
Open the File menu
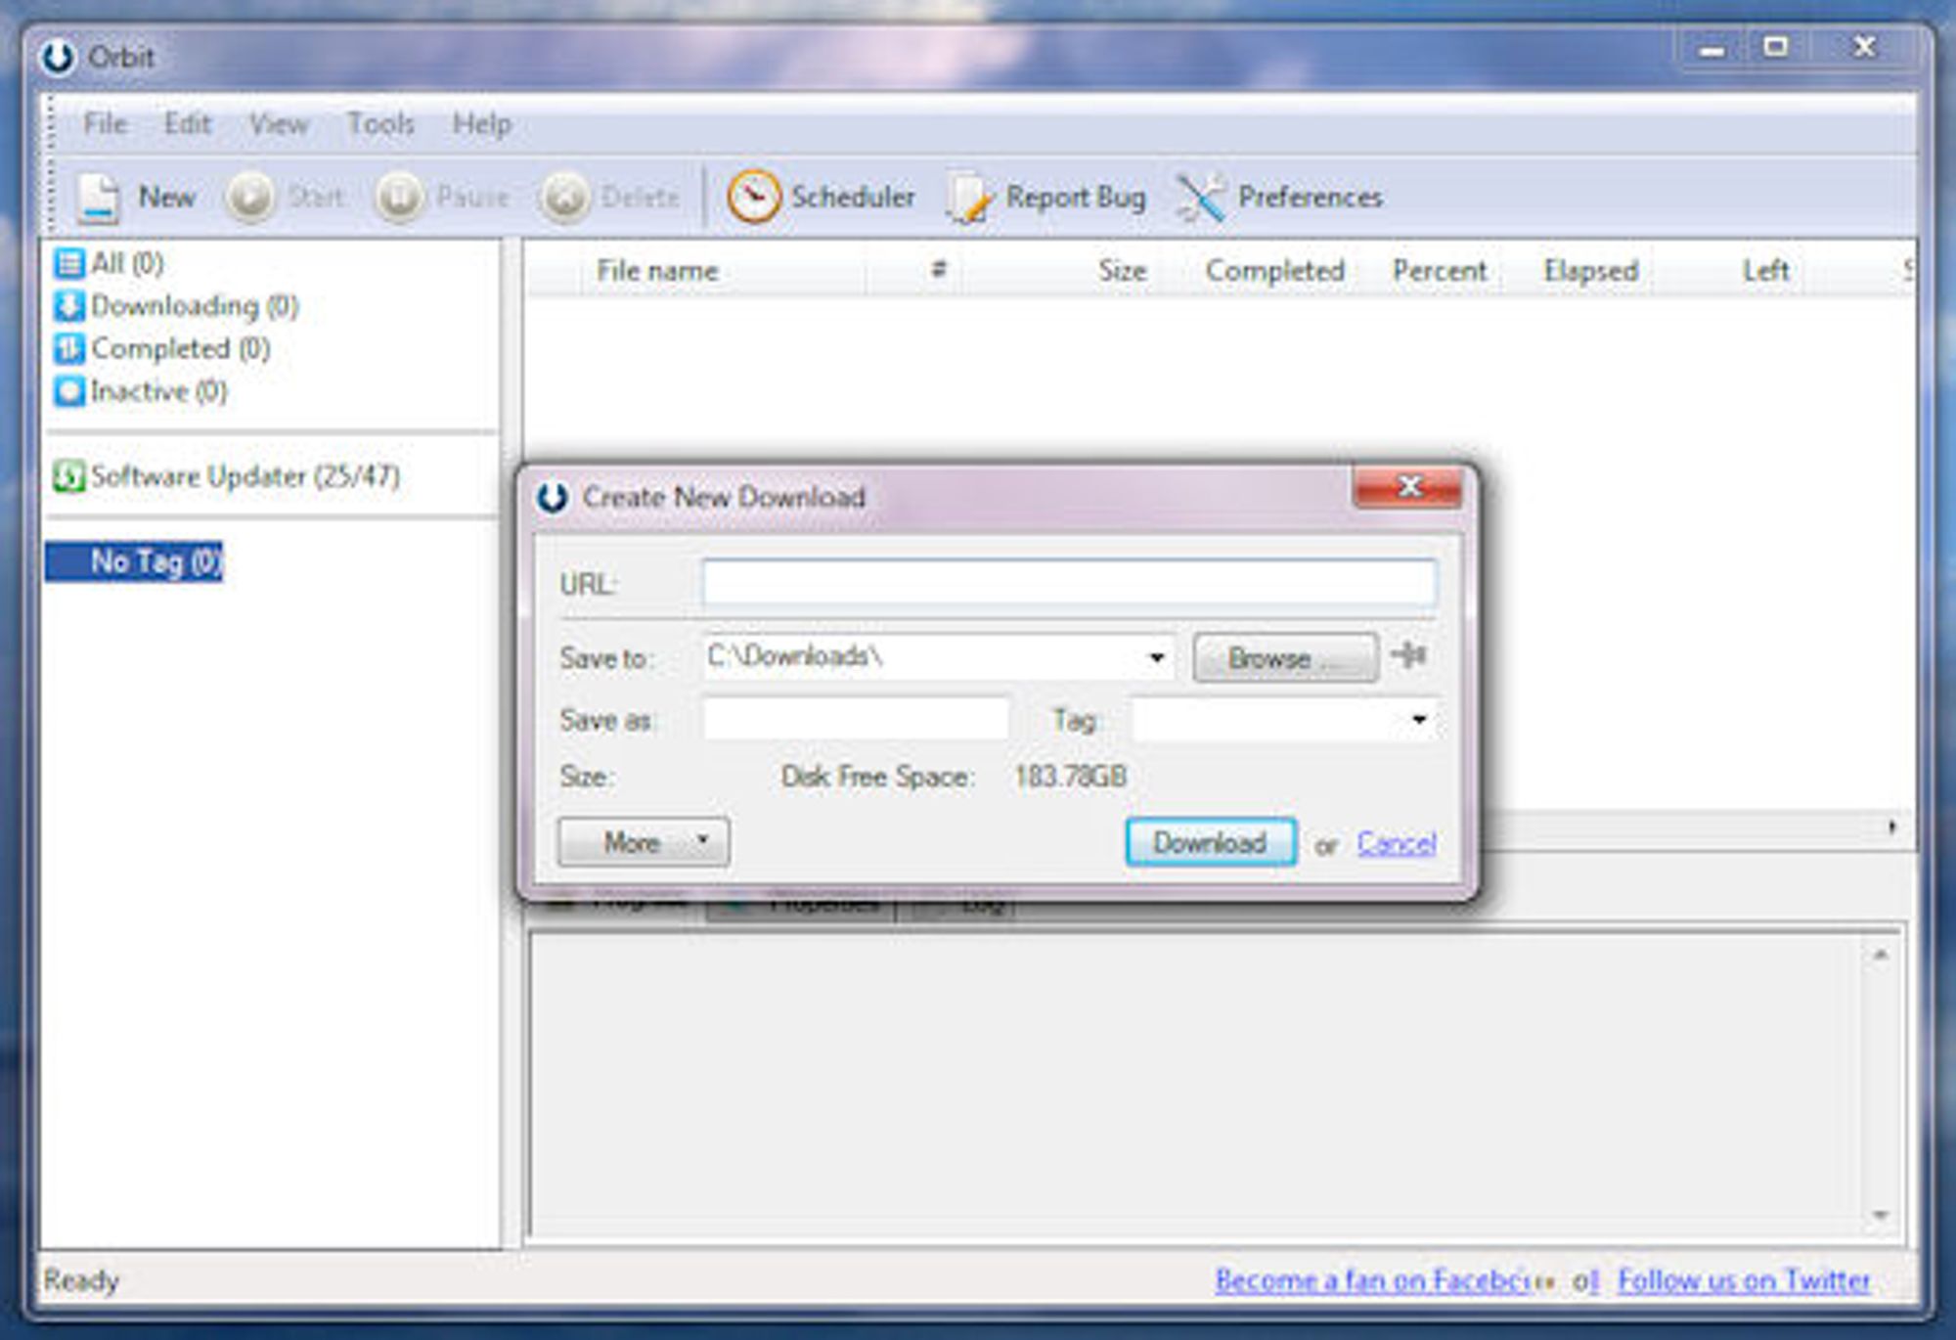click(x=105, y=124)
